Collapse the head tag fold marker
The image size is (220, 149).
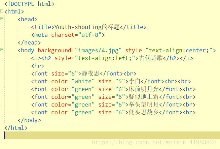[2, 19]
